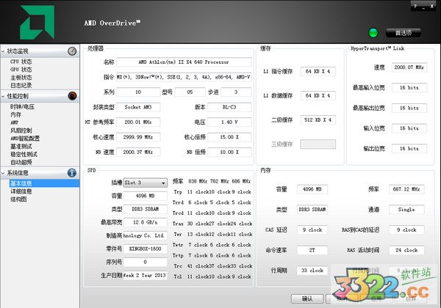Open 风扇控制 in the sidebar
Screen dimensions: 441x308
(x=21, y=131)
